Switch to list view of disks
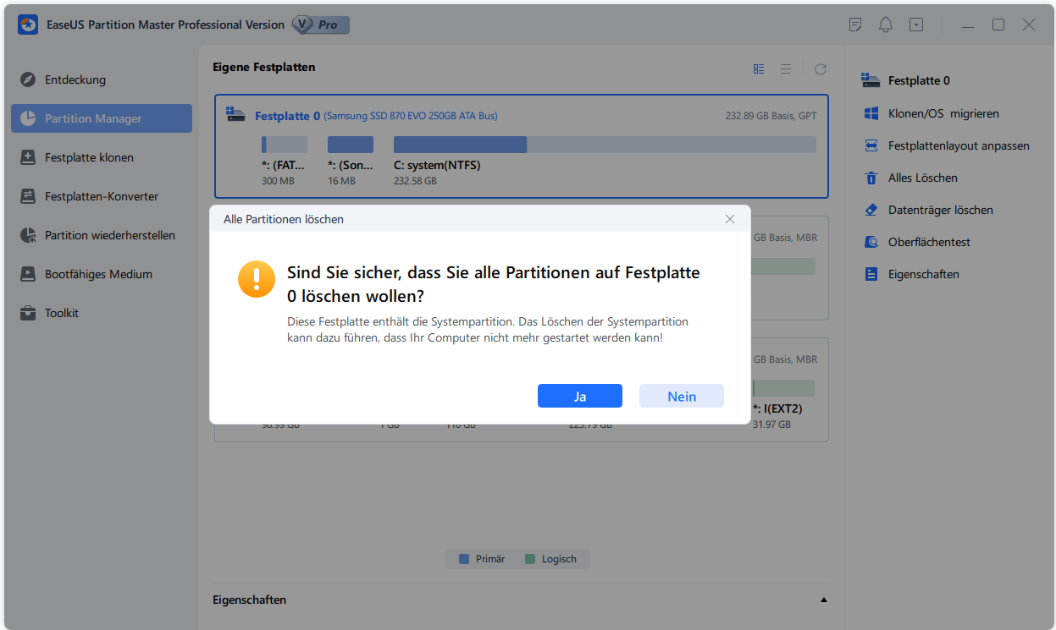 tap(786, 68)
